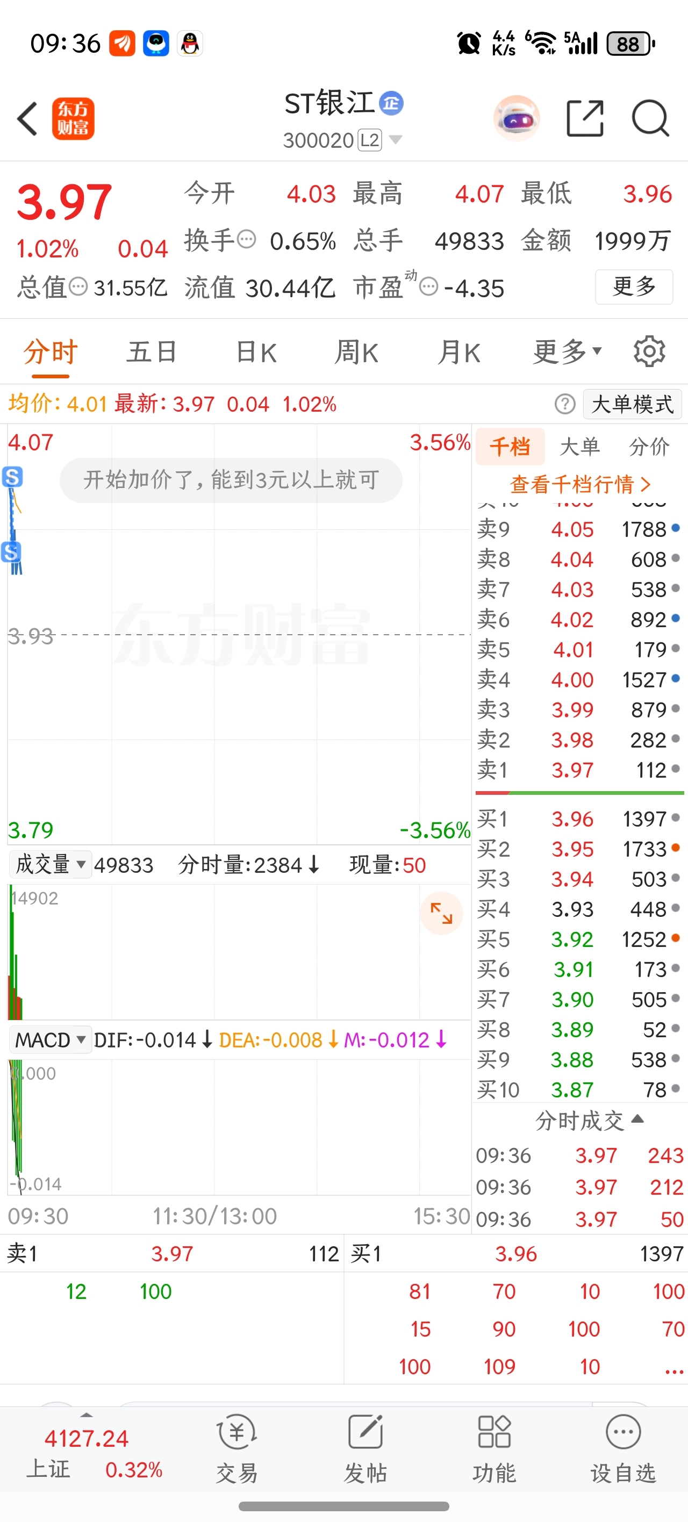This screenshot has height=1522, width=688.
Task: Tap the info icon beside 换手
Action: pos(247,240)
